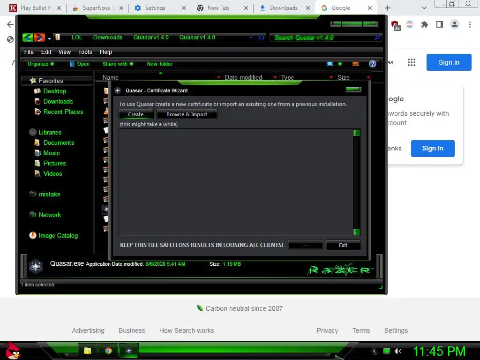
Task: Click the Chrome Extensions puzzle icon
Action: (424, 24)
